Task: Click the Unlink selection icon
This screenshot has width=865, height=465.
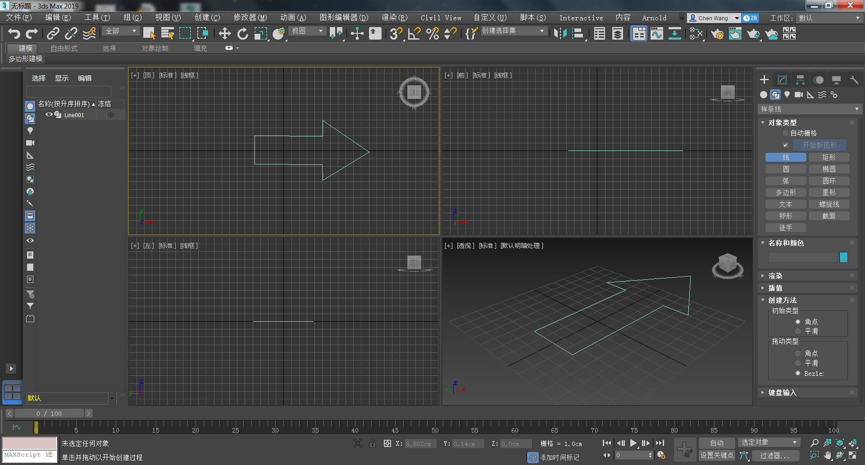Action: (x=71, y=34)
